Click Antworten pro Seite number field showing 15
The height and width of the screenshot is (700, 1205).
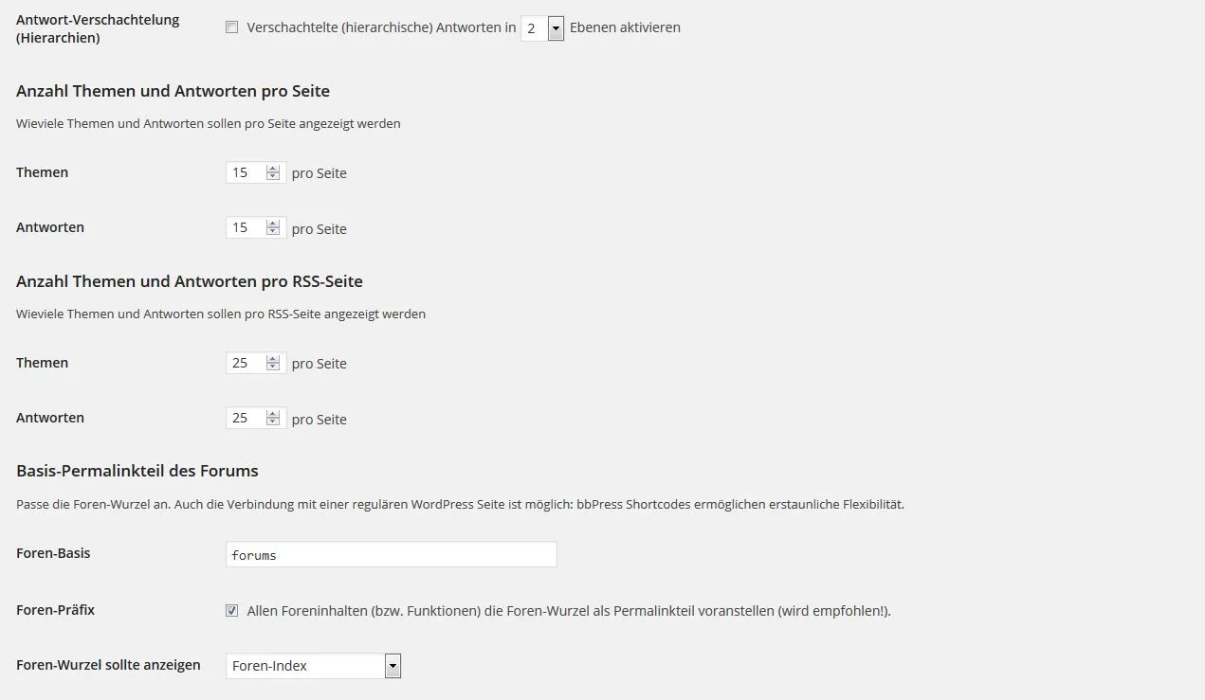[256, 227]
